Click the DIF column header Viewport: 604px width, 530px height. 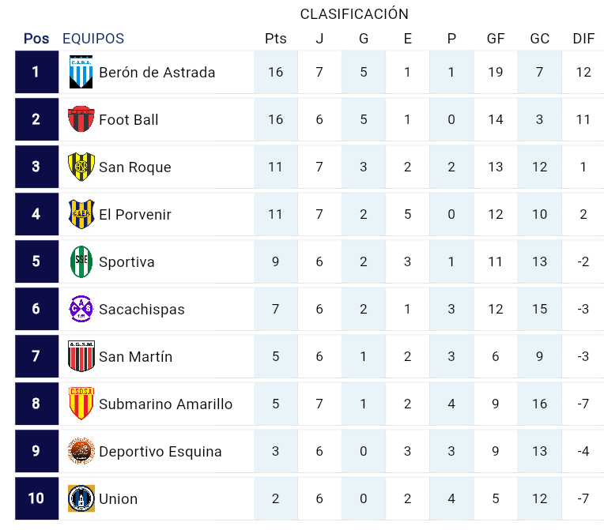[583, 39]
